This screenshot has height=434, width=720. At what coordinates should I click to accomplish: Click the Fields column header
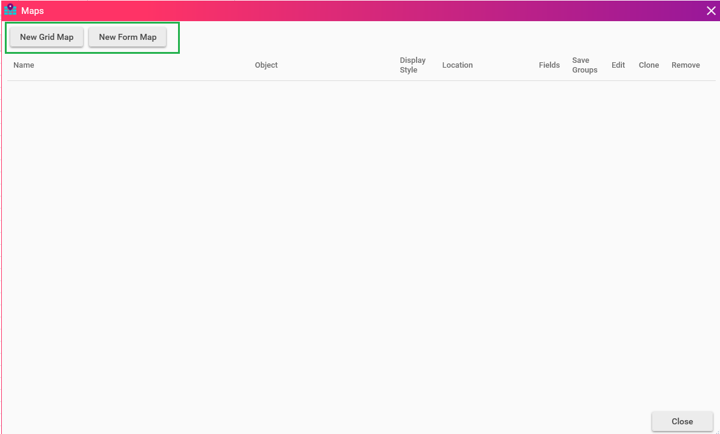549,65
